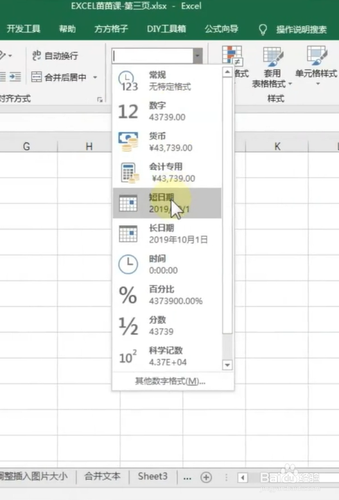The height and width of the screenshot is (500, 339).
Task: Apply 分数 fraction format
Action: (x=167, y=326)
